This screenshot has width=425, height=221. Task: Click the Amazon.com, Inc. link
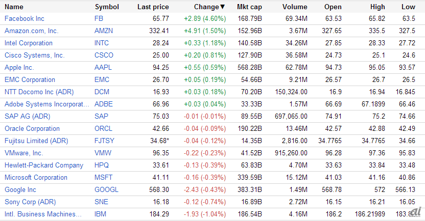[x=31, y=31]
